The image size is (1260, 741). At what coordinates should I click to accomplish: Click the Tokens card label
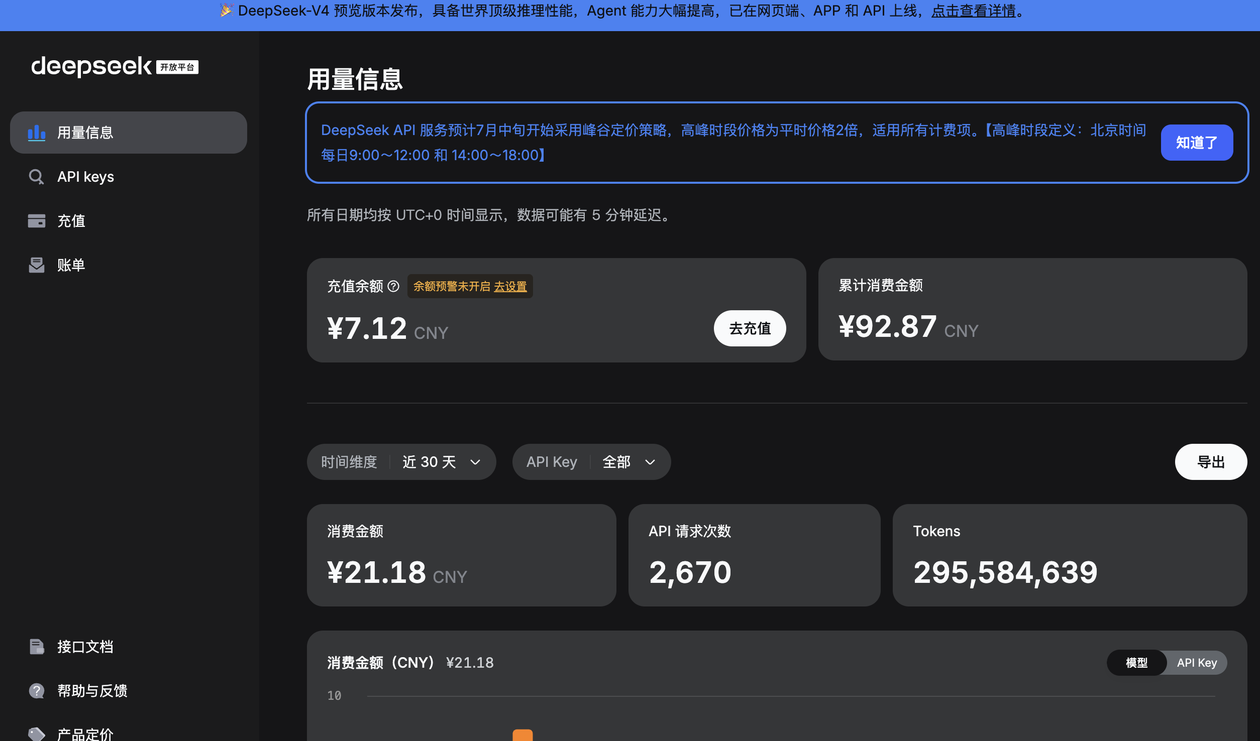tap(936, 532)
